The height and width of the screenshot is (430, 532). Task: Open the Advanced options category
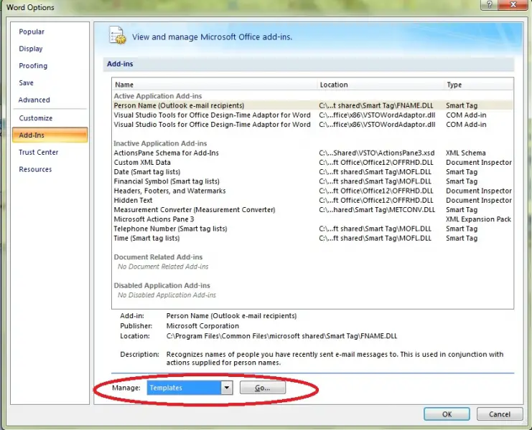pos(34,100)
